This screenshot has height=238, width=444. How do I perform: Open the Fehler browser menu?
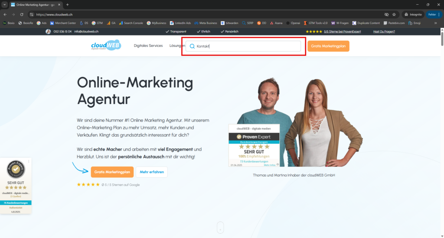pyautogui.click(x=433, y=14)
